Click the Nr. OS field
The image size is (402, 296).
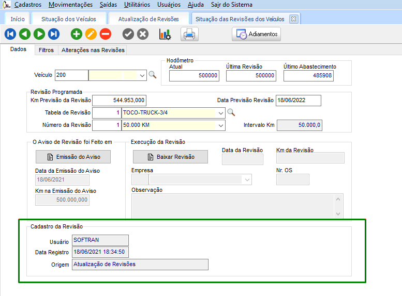(x=293, y=179)
